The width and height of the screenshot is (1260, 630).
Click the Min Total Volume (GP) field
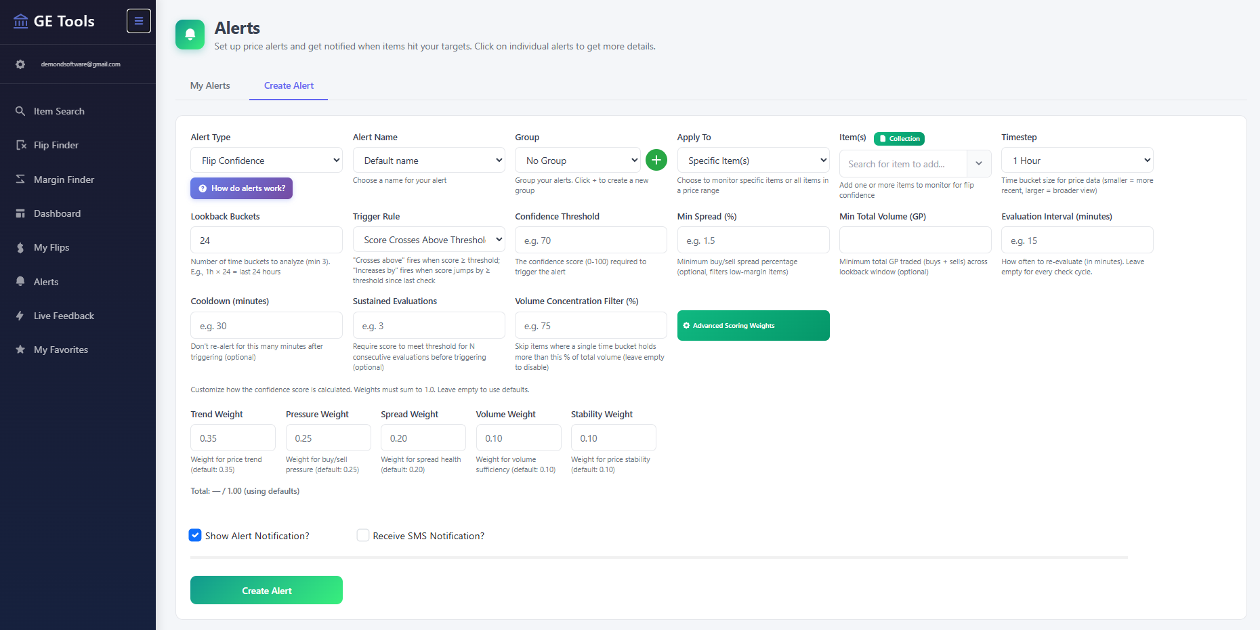click(x=915, y=240)
